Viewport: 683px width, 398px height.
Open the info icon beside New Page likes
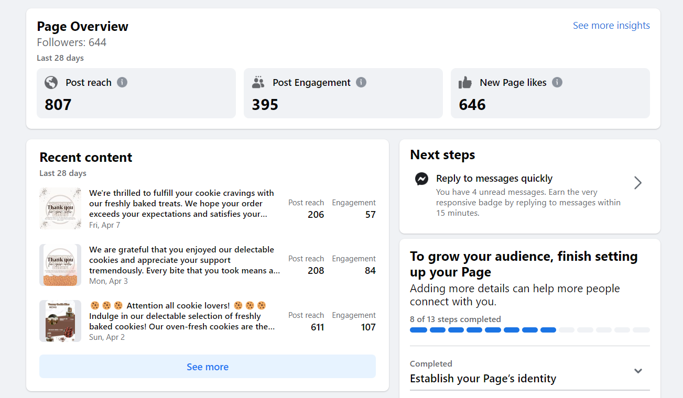pyautogui.click(x=557, y=82)
